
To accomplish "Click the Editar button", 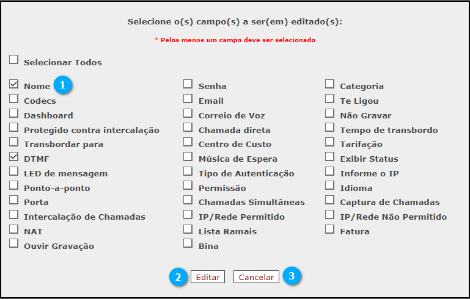I will [x=208, y=277].
